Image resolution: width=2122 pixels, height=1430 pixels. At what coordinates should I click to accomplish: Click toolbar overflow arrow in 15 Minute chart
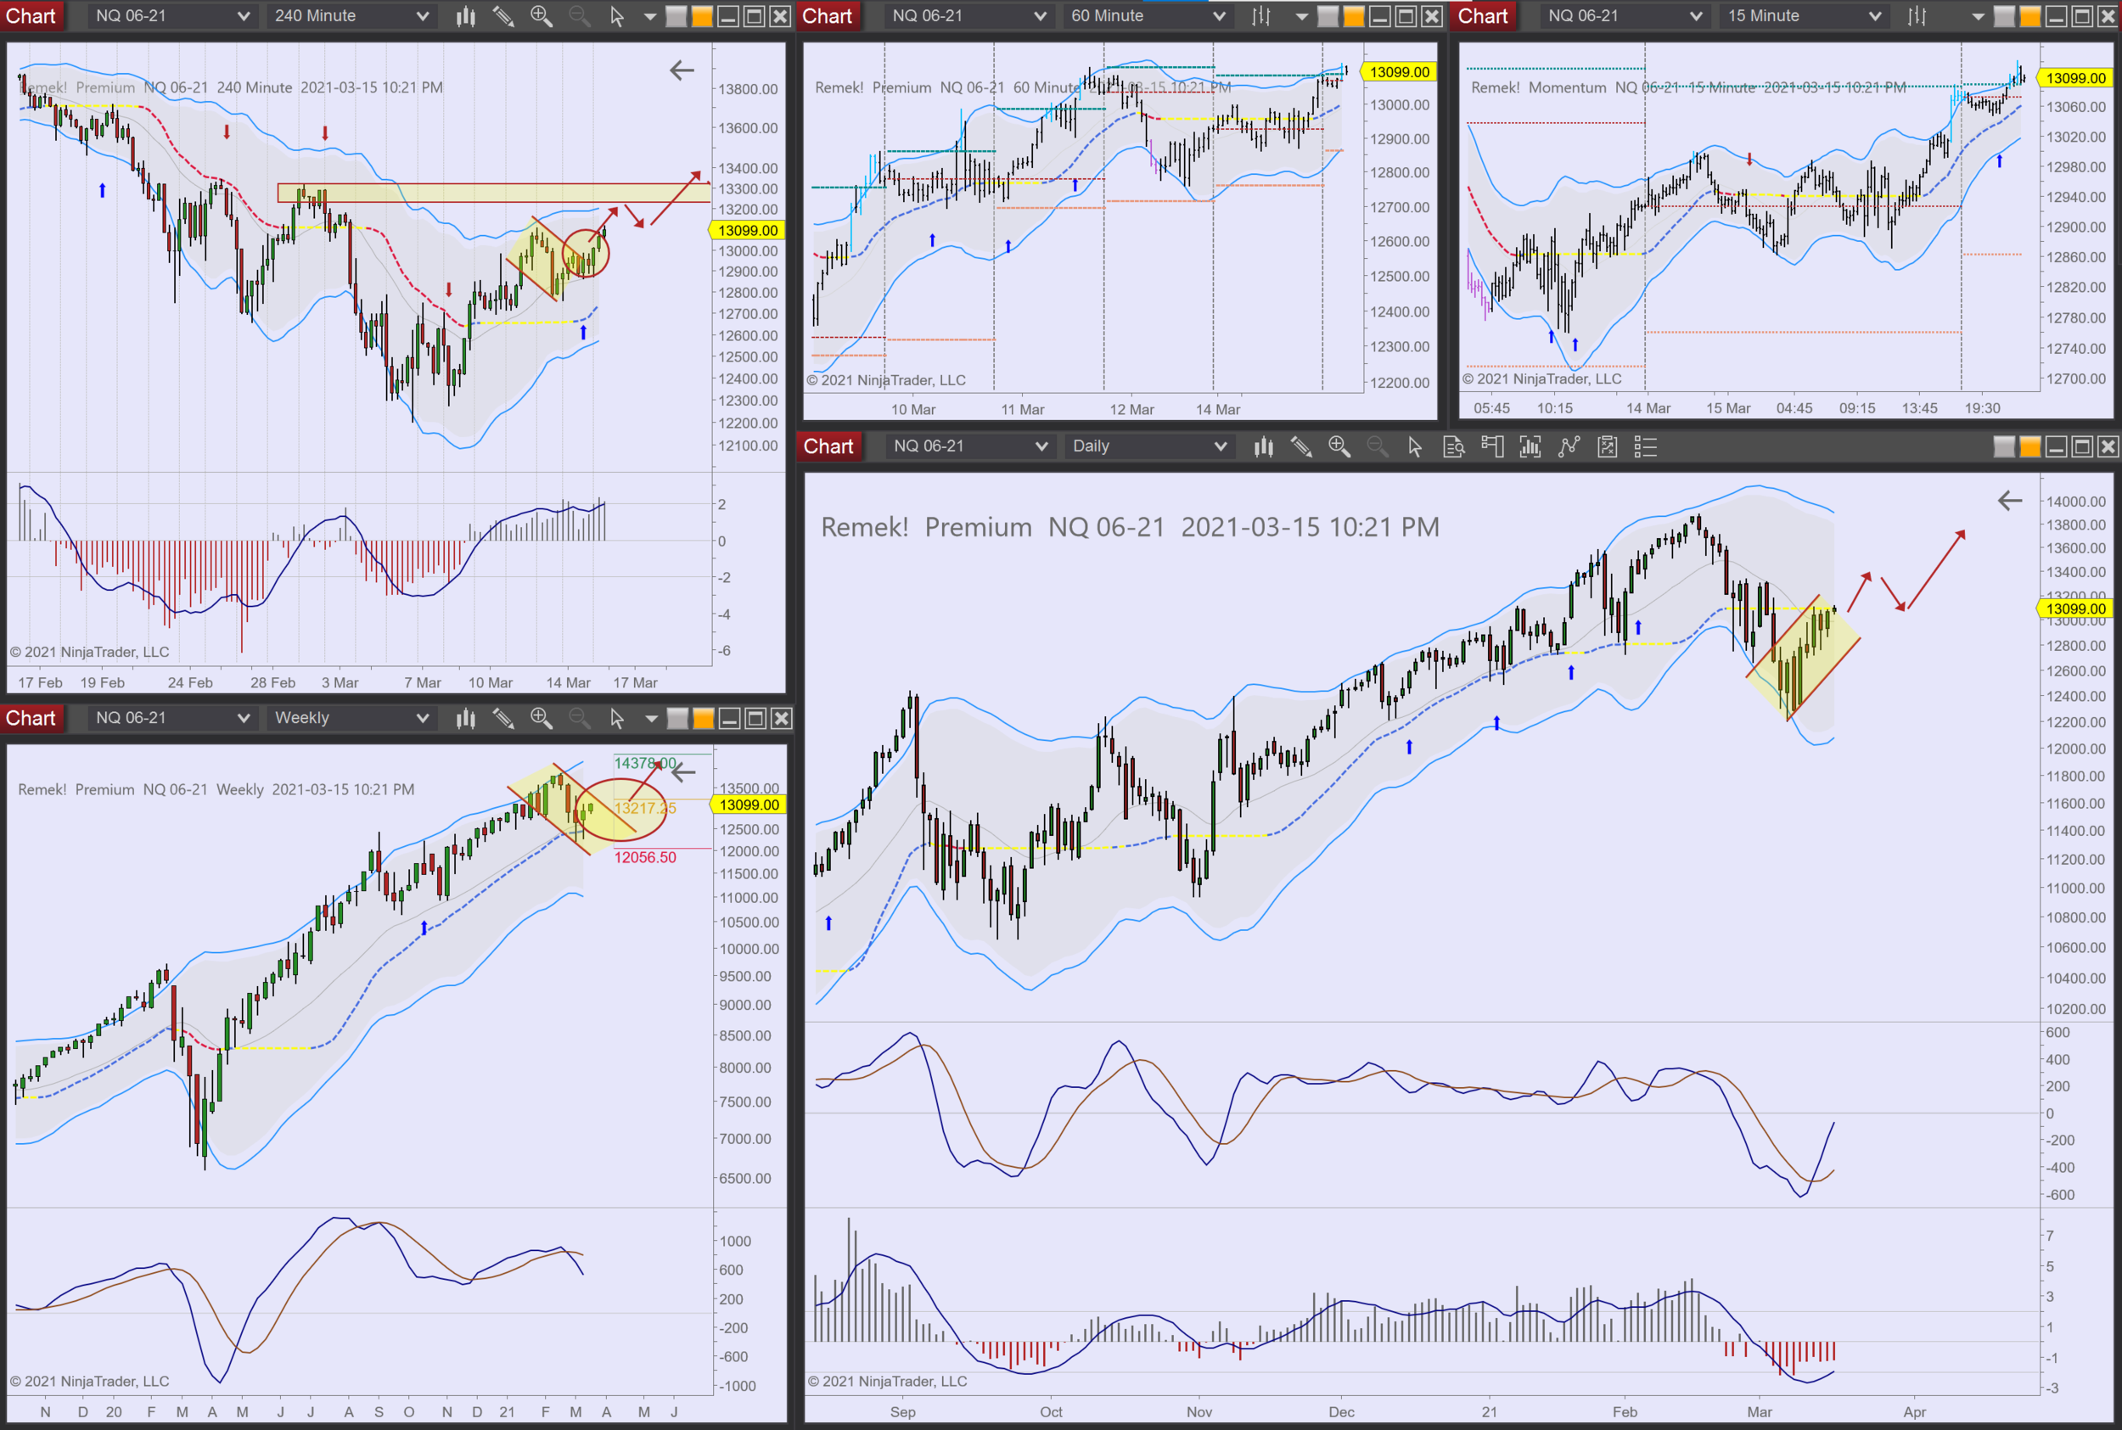coord(1978,15)
